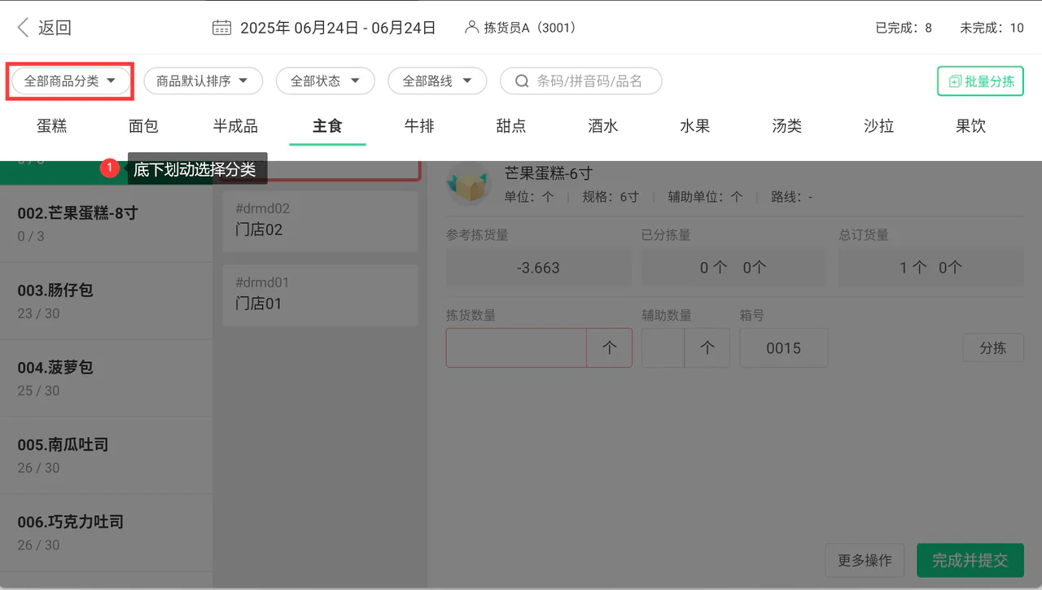Click the search magnifier icon
This screenshot has height=590, width=1042.
coord(522,81)
